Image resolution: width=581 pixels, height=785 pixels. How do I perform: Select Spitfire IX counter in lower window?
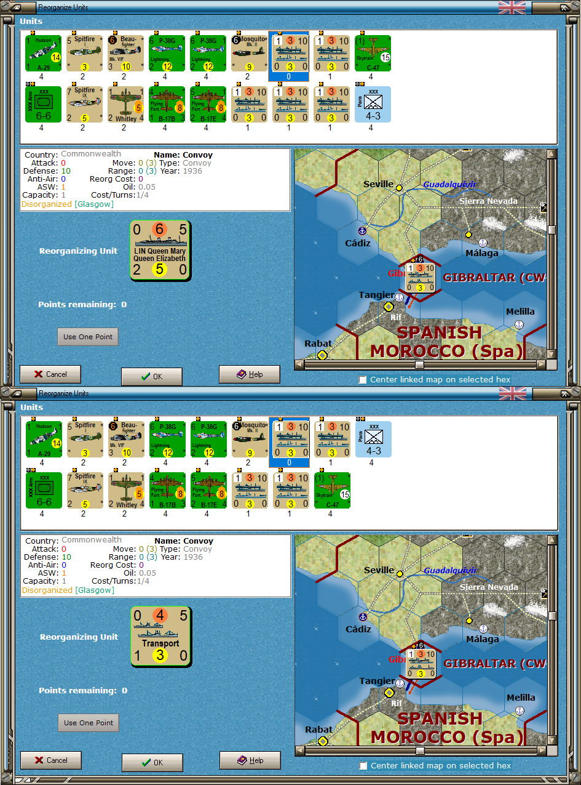coord(85,490)
